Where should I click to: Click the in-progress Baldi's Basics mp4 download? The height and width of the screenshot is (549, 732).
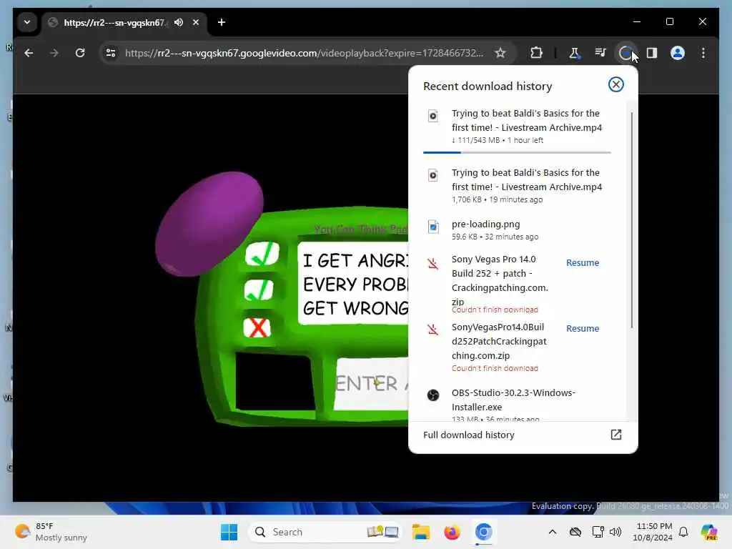tap(517, 127)
